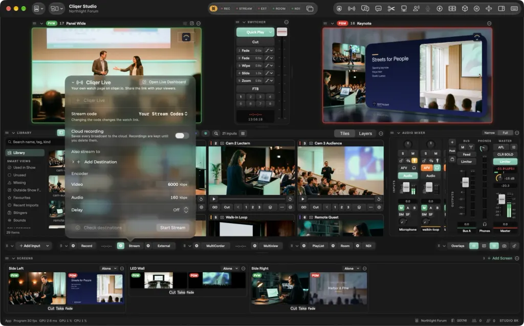The height and width of the screenshot is (326, 524).
Task: Mute the walkin-loop channel
Action: pos(436,154)
